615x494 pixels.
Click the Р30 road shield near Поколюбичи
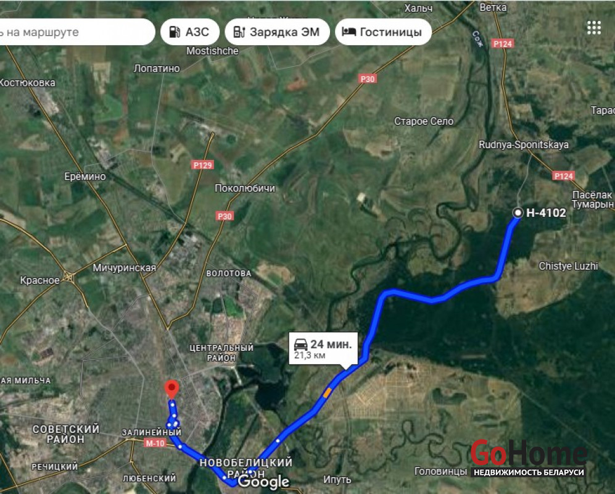click(225, 216)
